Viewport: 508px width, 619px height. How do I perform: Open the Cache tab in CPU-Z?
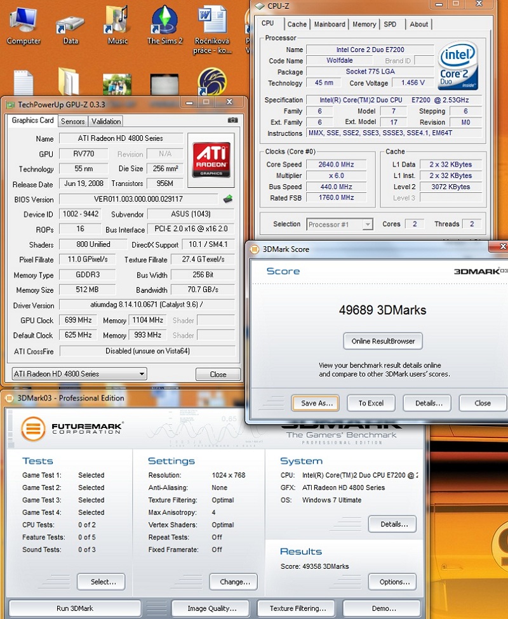coord(297,25)
